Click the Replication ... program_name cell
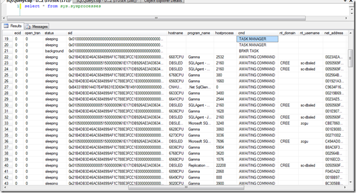The width and height of the screenshot is (356, 193). 200,166
